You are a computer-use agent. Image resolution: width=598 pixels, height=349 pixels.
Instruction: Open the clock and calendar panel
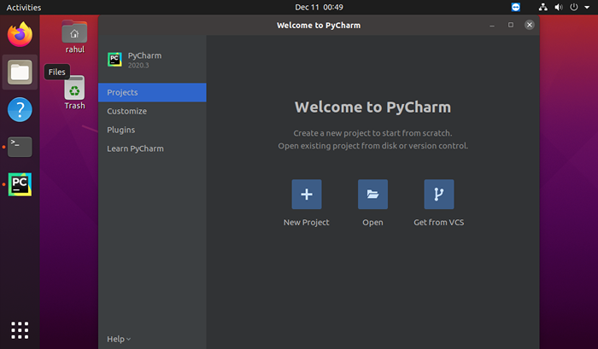[298, 7]
